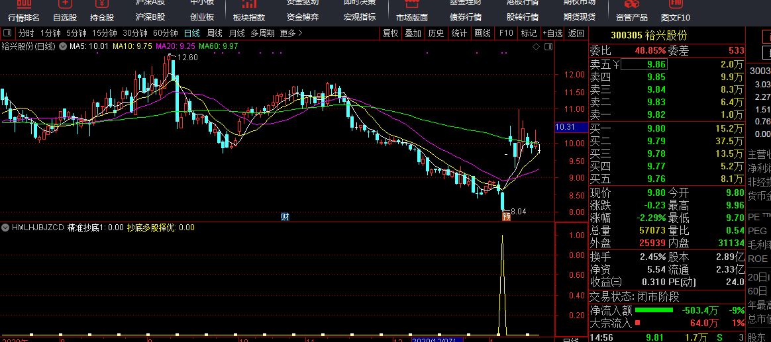Click the MA60: 9.97 indicator label
The image size is (771, 342).
coord(219,47)
